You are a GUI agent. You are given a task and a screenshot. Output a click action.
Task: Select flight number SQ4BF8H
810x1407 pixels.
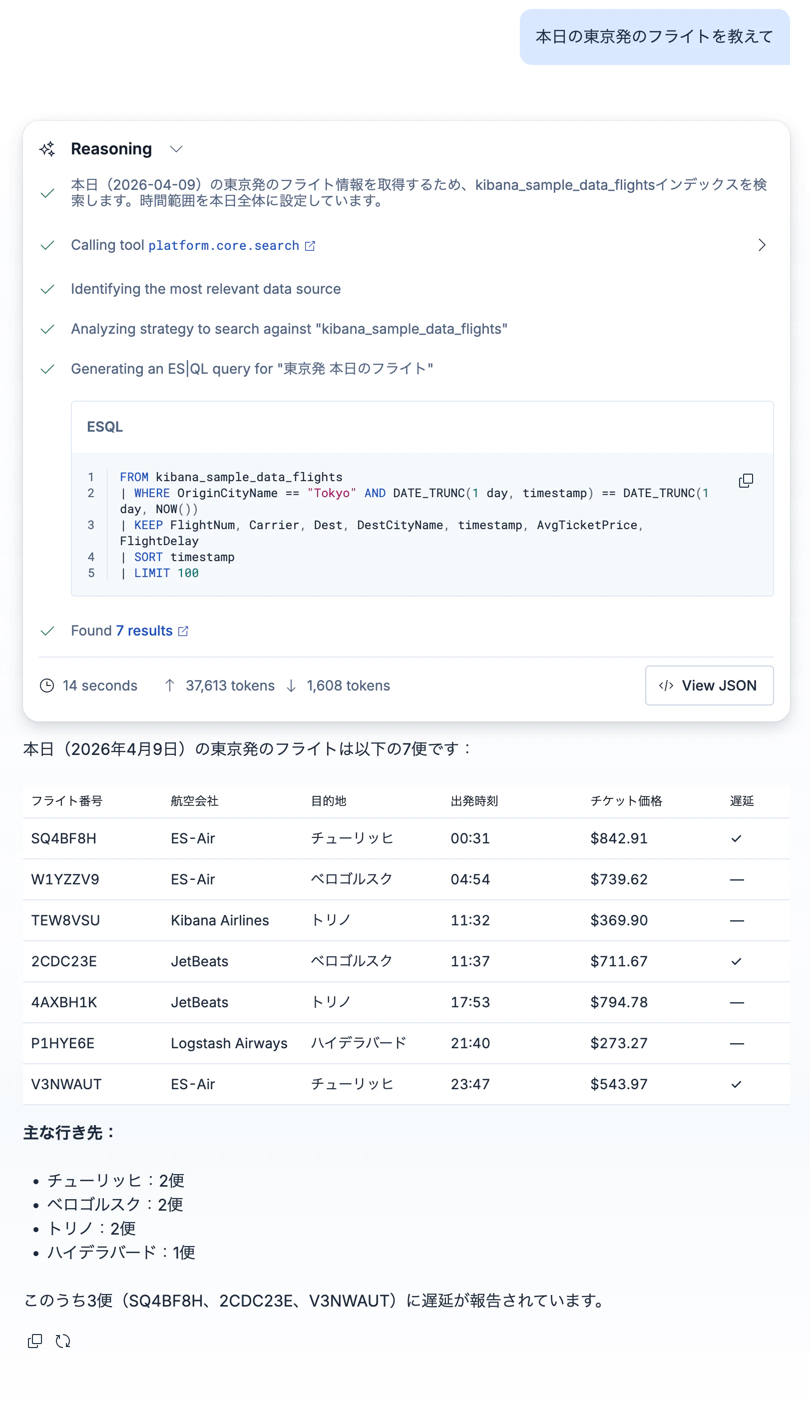click(x=64, y=839)
